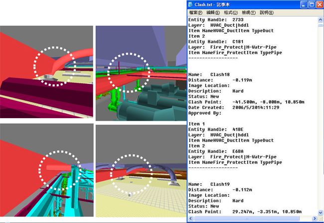324x223 pixels.
Task: Click the bottom-right clash view with the purple arched pipe
Action: pyautogui.click(x=141, y=171)
